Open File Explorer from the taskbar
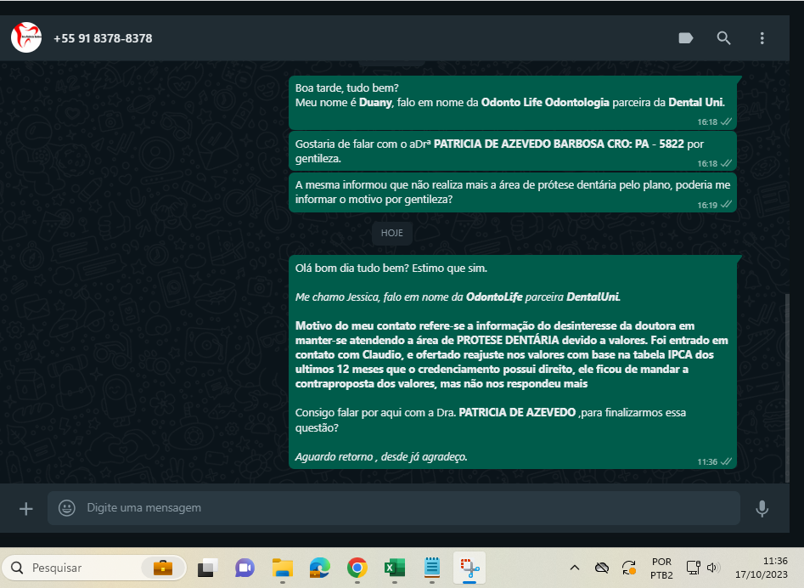804x588 pixels. 283,568
